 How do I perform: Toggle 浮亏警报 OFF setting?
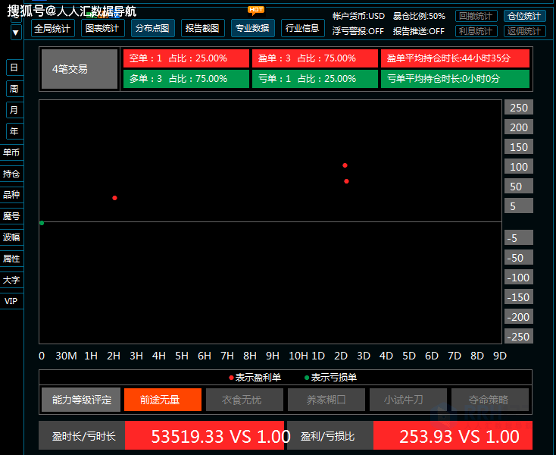pos(358,31)
